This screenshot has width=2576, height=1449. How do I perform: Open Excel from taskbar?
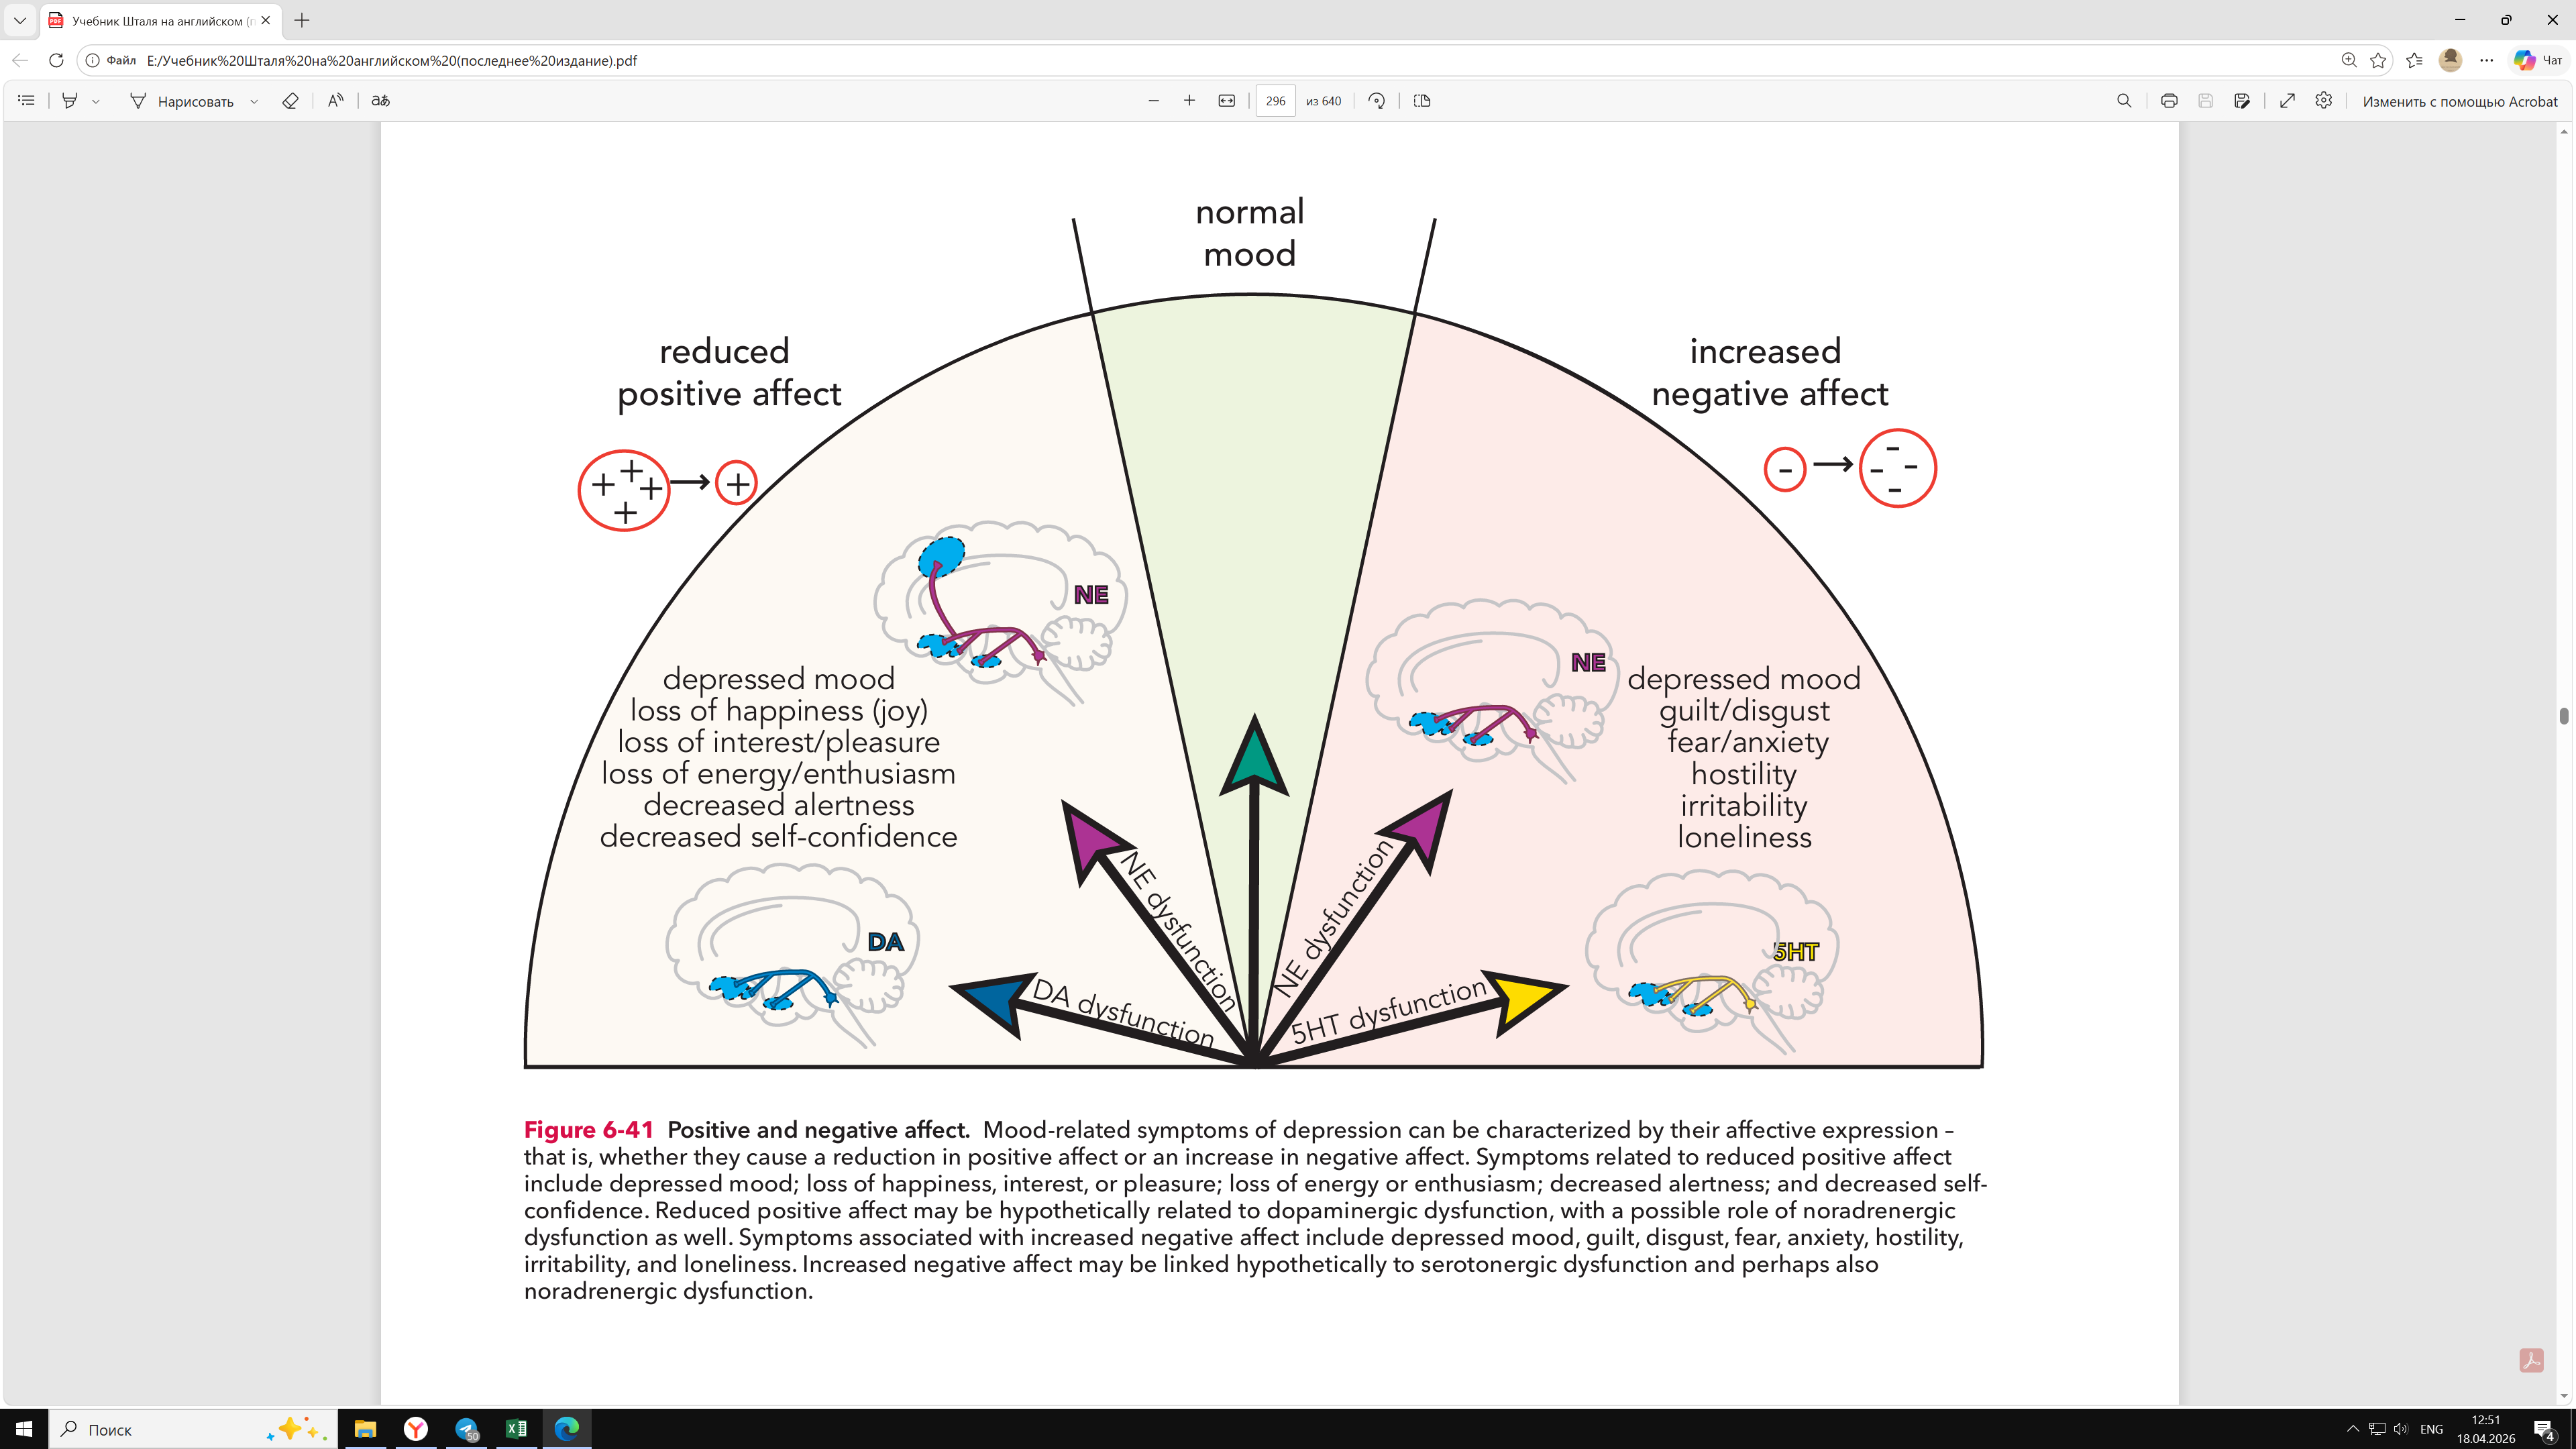516,1429
